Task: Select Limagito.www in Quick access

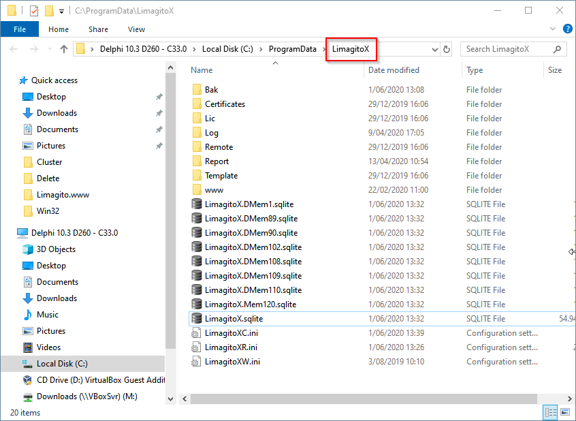Action: pyautogui.click(x=63, y=195)
